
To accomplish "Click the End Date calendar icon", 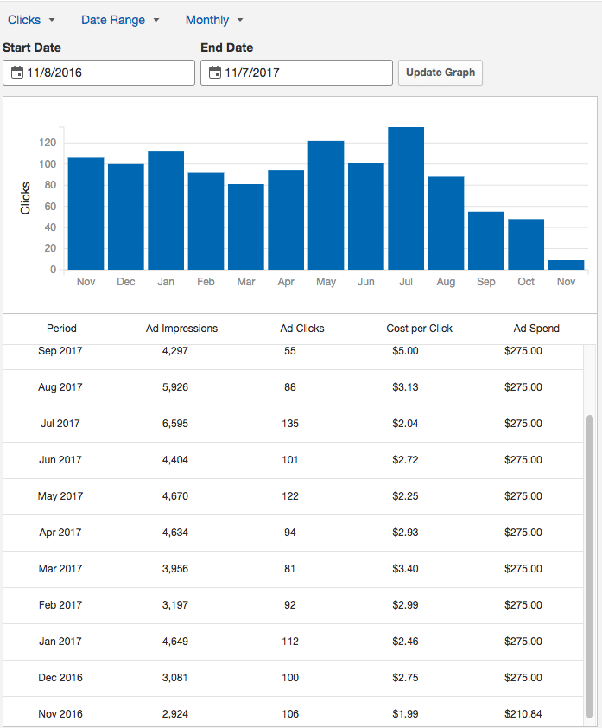I will coord(215,73).
